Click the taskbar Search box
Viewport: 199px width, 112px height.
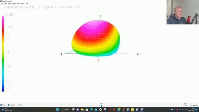point(66,110)
